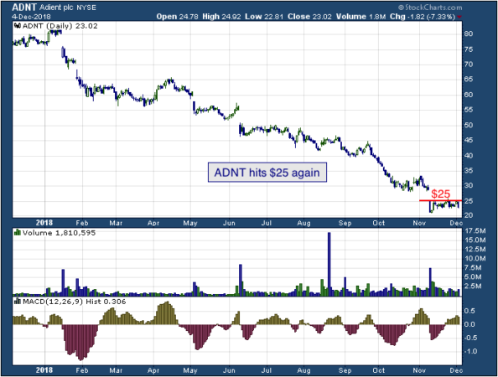Click the Open 24.78 value

pos(177,17)
